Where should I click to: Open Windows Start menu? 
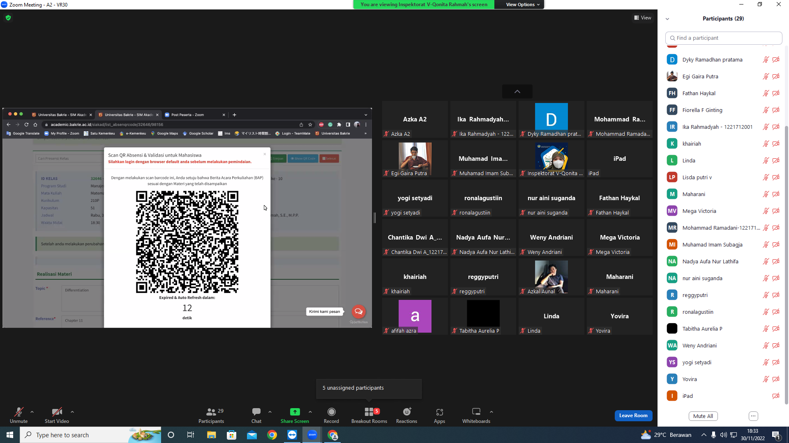coord(10,435)
